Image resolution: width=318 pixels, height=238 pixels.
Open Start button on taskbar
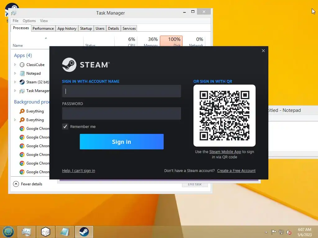click(x=8, y=231)
